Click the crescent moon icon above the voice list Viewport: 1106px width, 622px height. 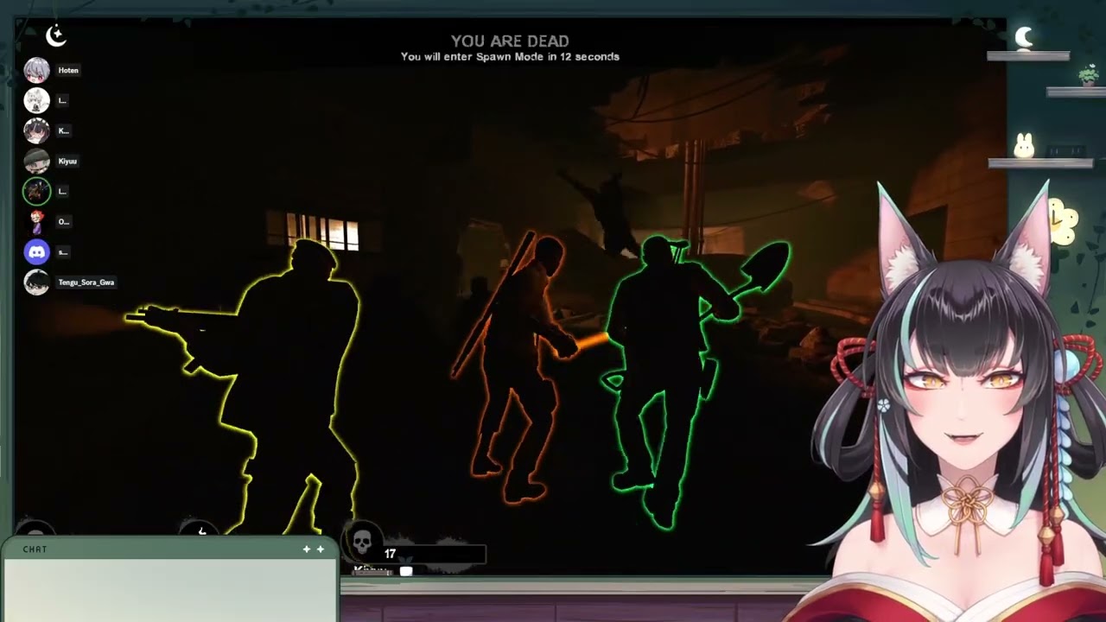click(x=56, y=35)
